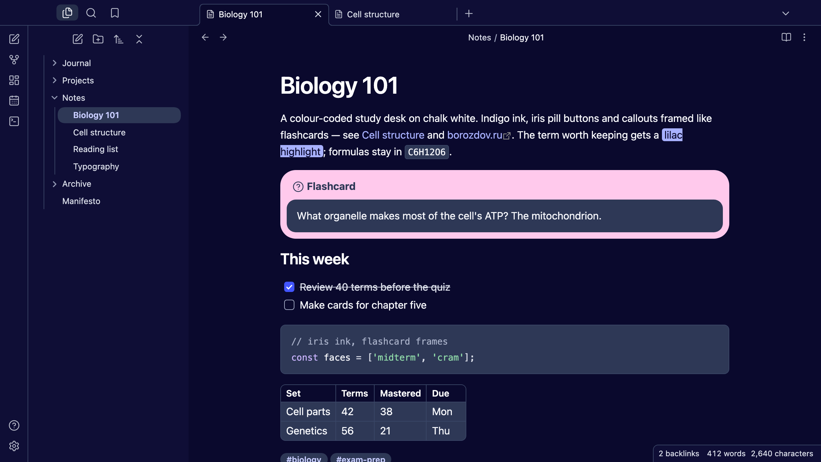Screen dimensions: 821x462
Task: Click the new note icon in explorer toolbar
Action: click(78, 39)
